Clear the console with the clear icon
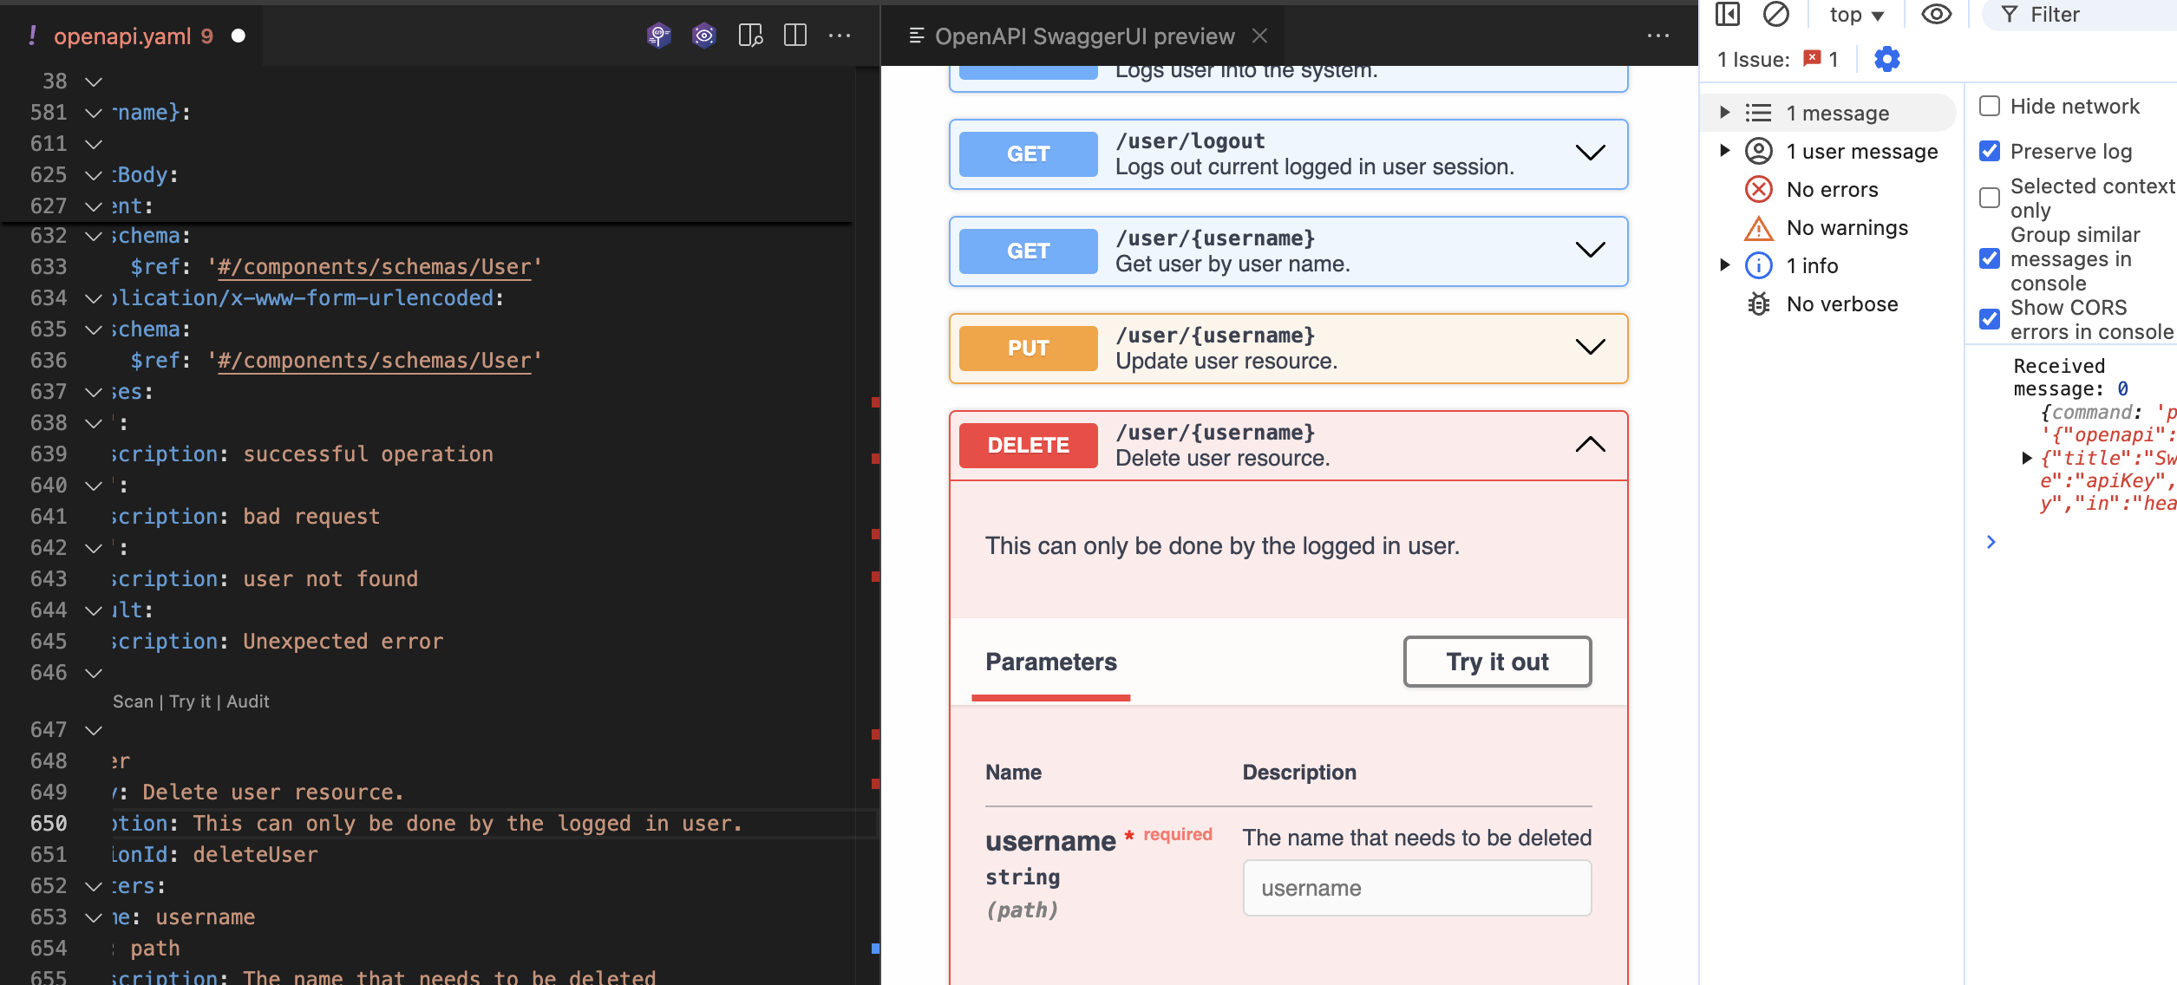This screenshot has height=985, width=2177. click(x=1776, y=14)
